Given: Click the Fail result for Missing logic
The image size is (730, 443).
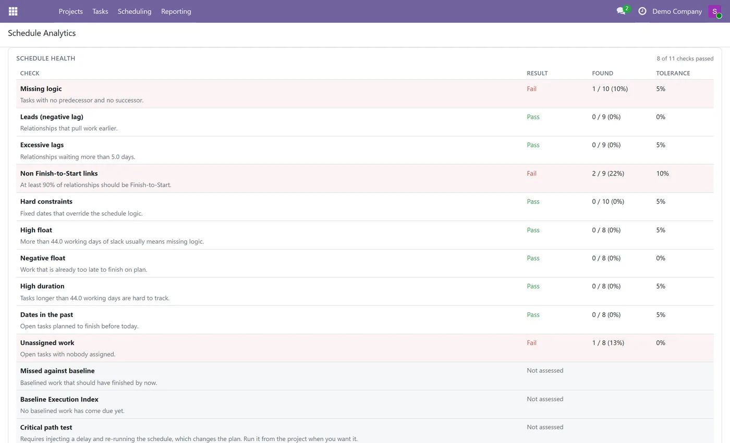Looking at the screenshot, I should [531, 89].
